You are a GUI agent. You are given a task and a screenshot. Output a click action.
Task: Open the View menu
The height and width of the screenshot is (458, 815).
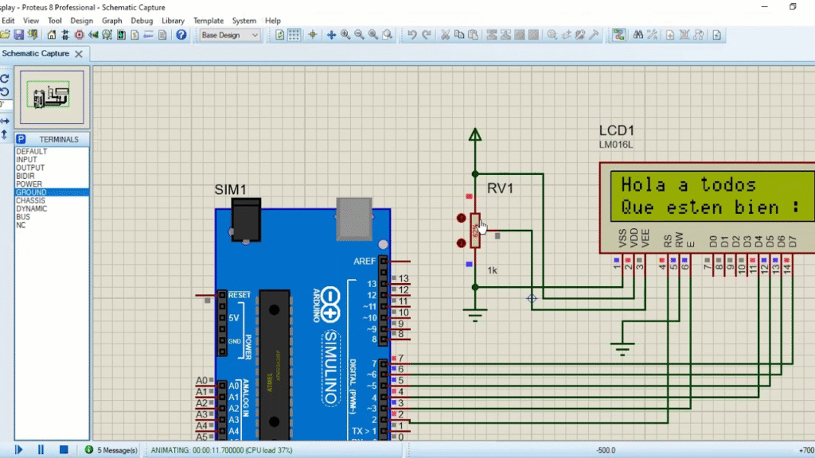(31, 21)
